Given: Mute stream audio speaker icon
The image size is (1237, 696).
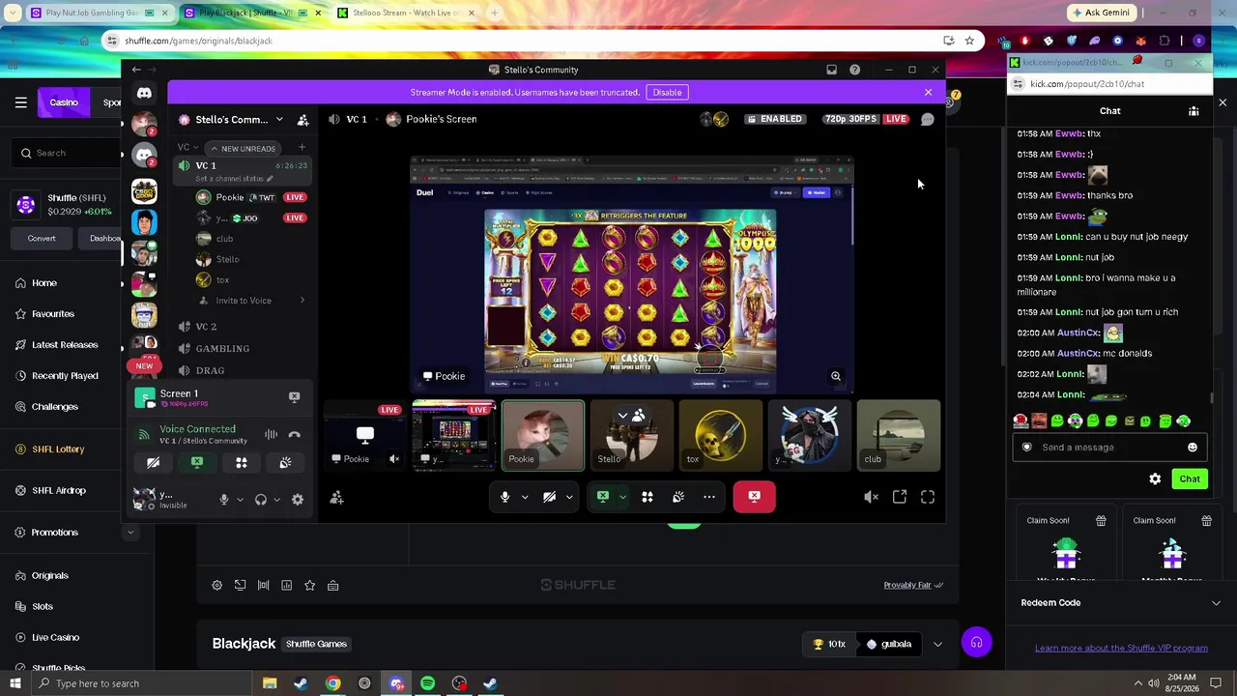Looking at the screenshot, I should (871, 497).
